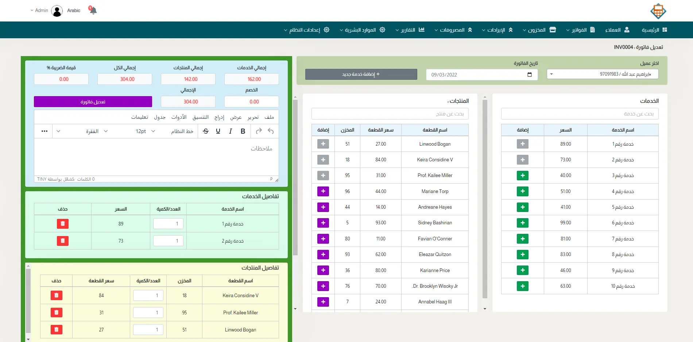Apply strikethrough formatting in editor
This screenshot has width=693, height=342.
click(206, 131)
